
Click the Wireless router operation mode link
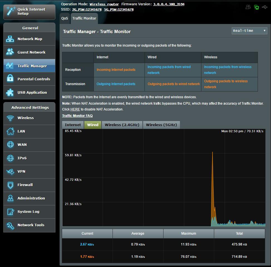point(104,4)
